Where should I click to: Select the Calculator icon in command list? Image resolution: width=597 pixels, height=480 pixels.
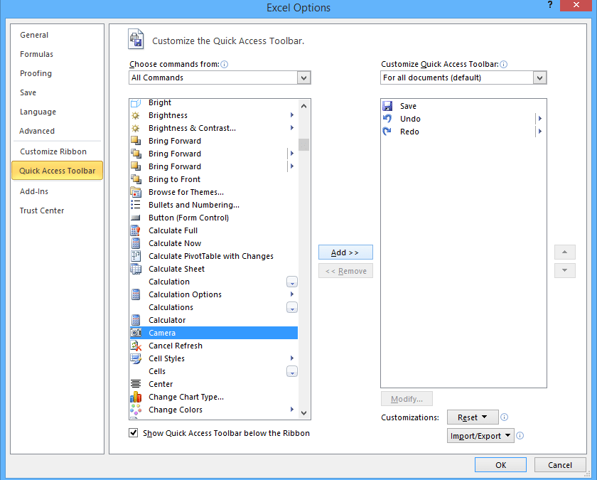136,320
